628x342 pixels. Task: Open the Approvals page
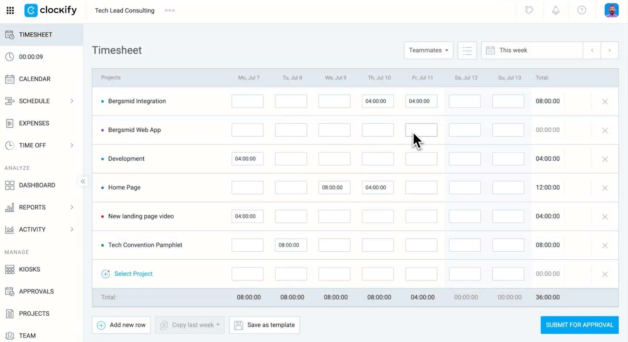click(36, 291)
